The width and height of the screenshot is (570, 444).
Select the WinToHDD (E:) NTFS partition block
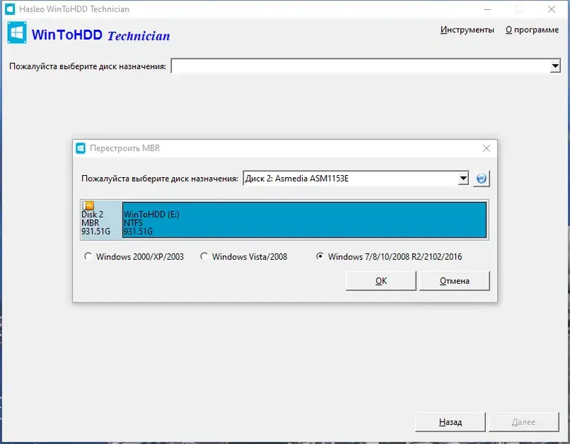(305, 220)
